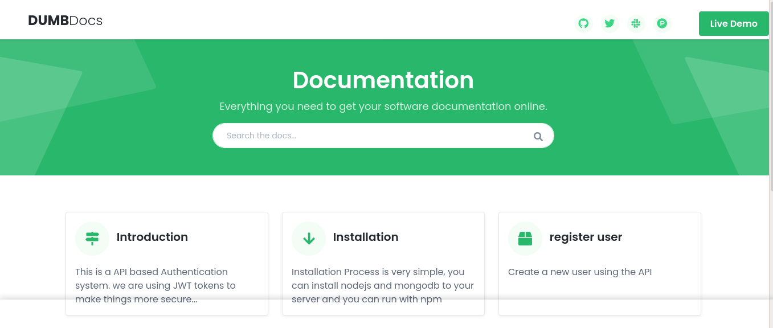Click the nodejs and mongodb installation description
Image resolution: width=773 pixels, height=328 pixels.
click(383, 285)
